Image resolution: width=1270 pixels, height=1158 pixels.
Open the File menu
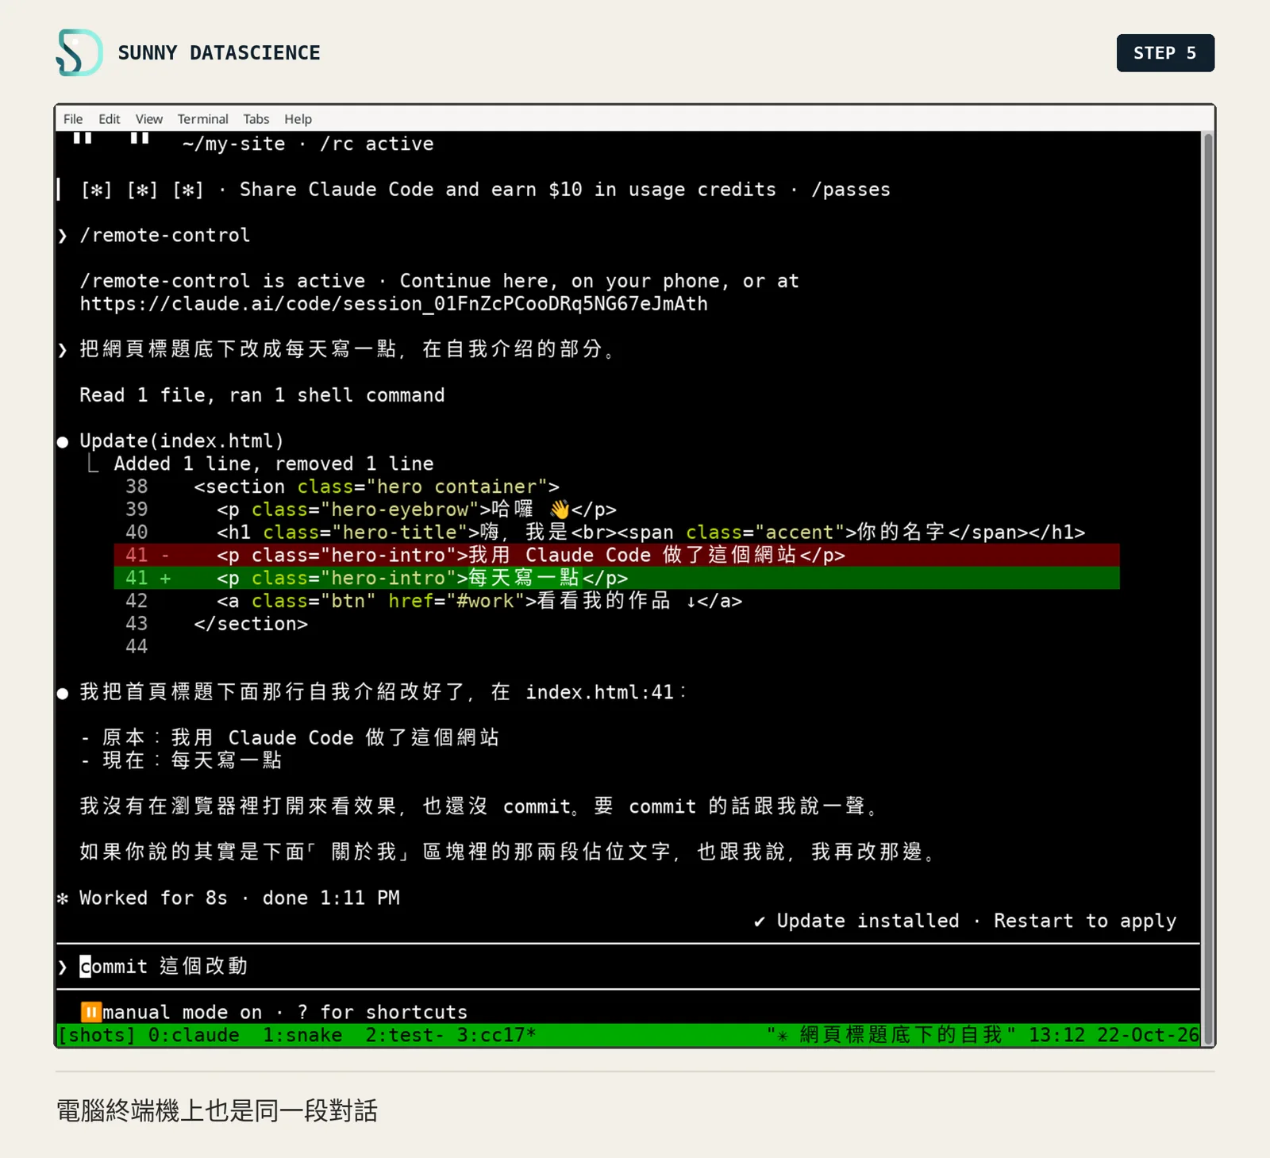[73, 119]
